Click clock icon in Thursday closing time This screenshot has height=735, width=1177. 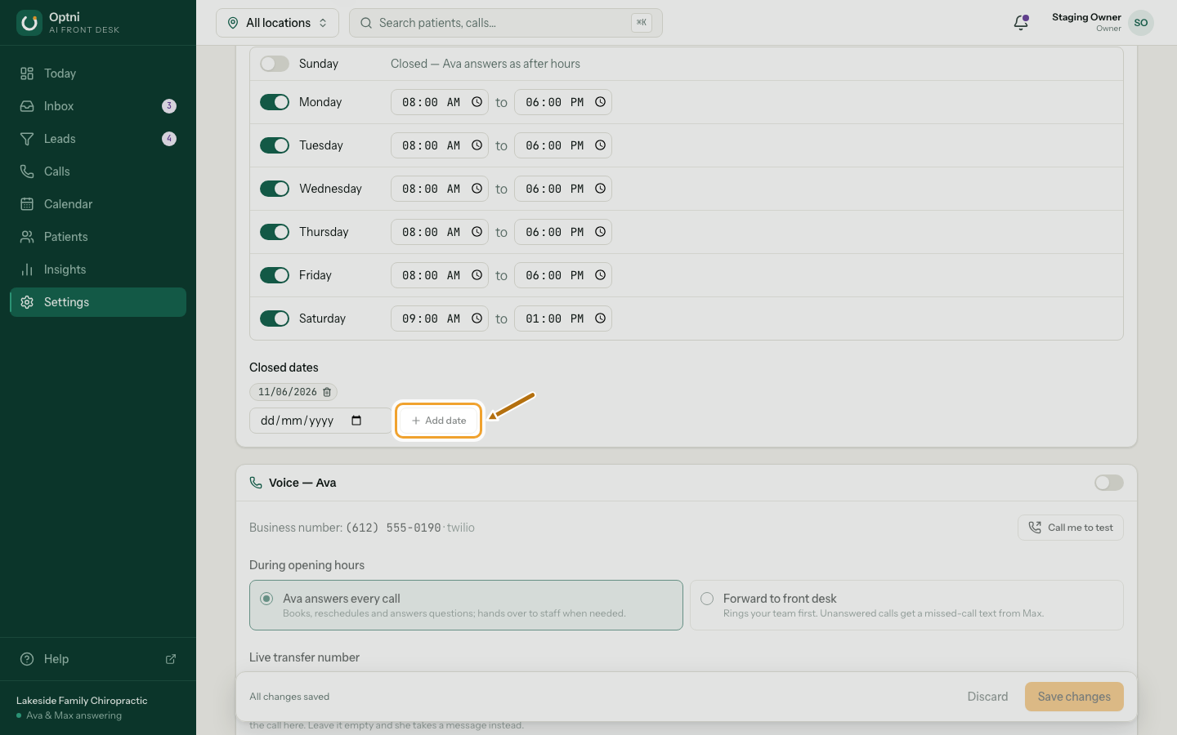[x=600, y=232]
